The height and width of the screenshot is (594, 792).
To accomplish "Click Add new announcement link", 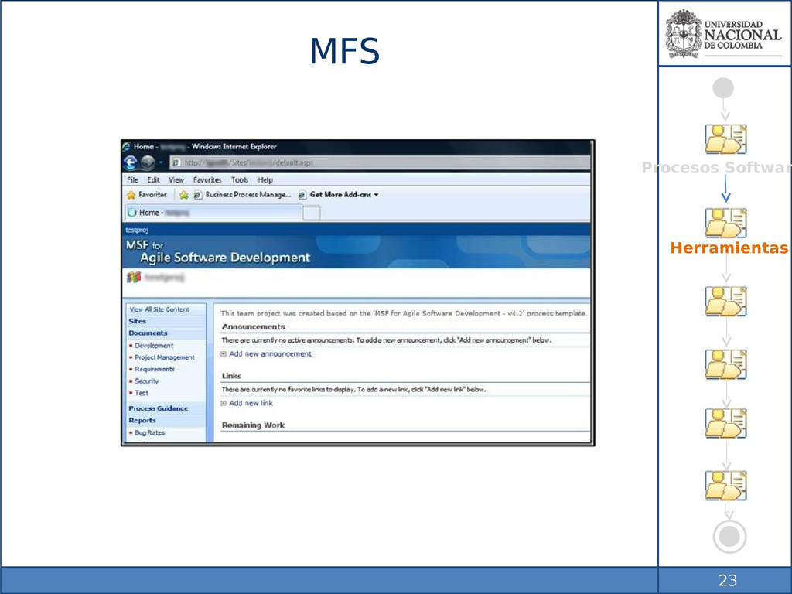I will tap(270, 354).
